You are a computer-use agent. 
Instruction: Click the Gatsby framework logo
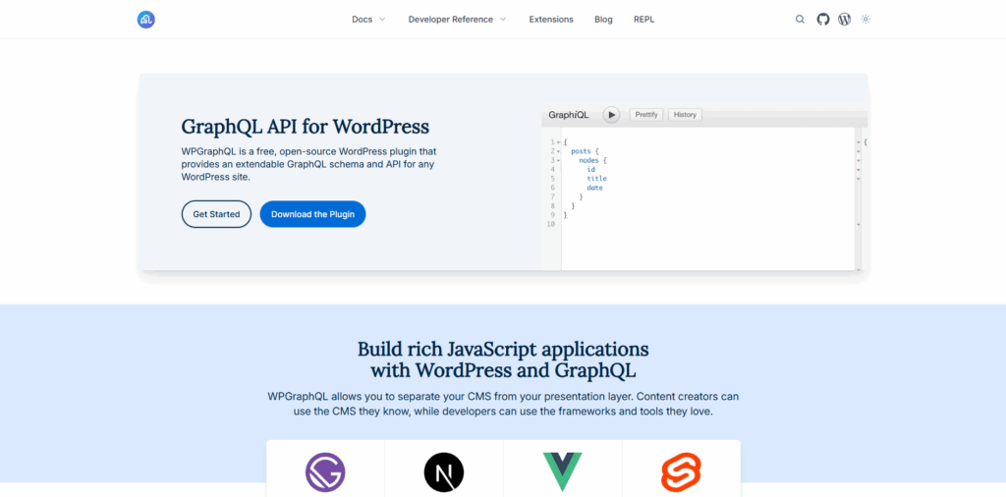pos(325,472)
